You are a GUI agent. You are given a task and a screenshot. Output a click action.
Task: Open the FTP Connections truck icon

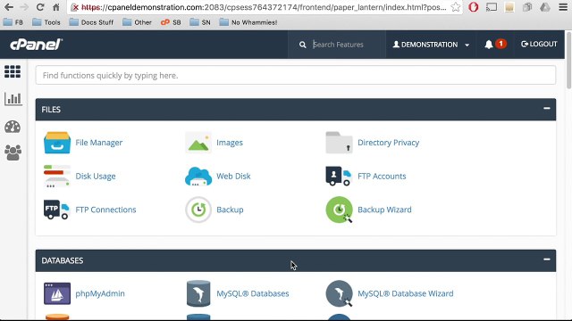[56, 210]
